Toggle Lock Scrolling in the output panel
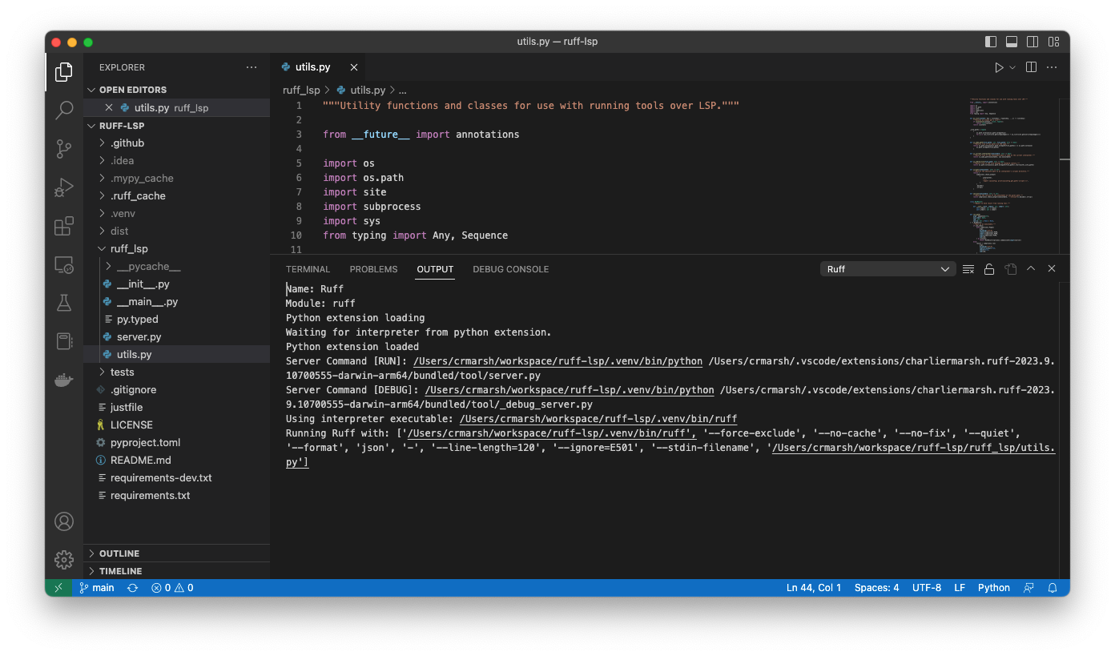This screenshot has height=656, width=1115. pos(989,268)
